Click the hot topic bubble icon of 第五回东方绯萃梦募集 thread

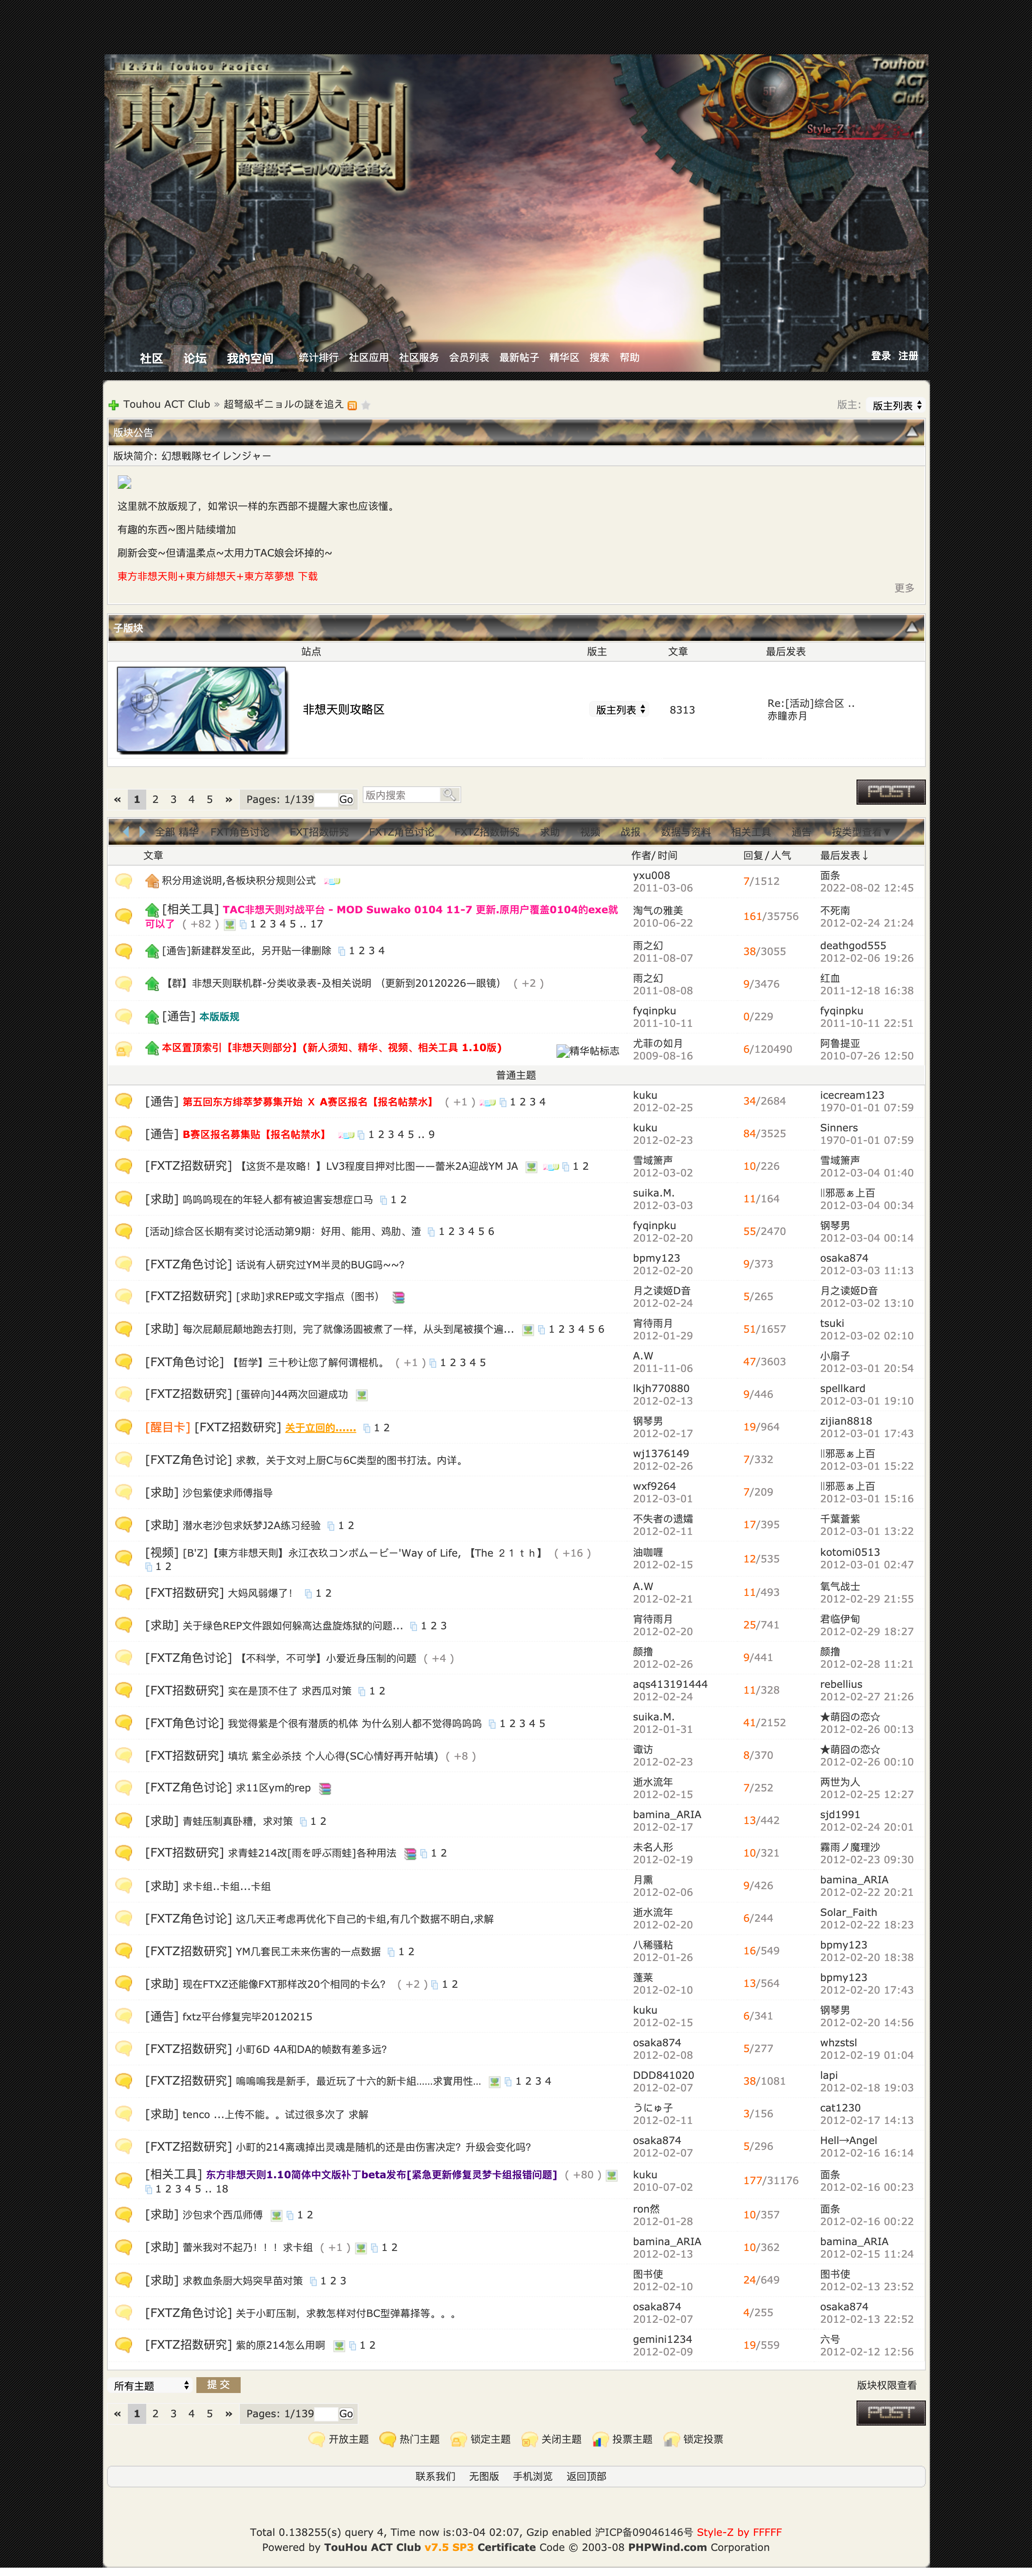(124, 1101)
